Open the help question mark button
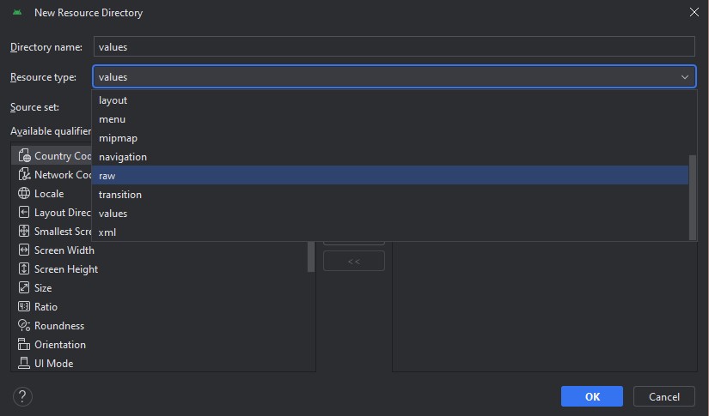709x416 pixels. 23,396
